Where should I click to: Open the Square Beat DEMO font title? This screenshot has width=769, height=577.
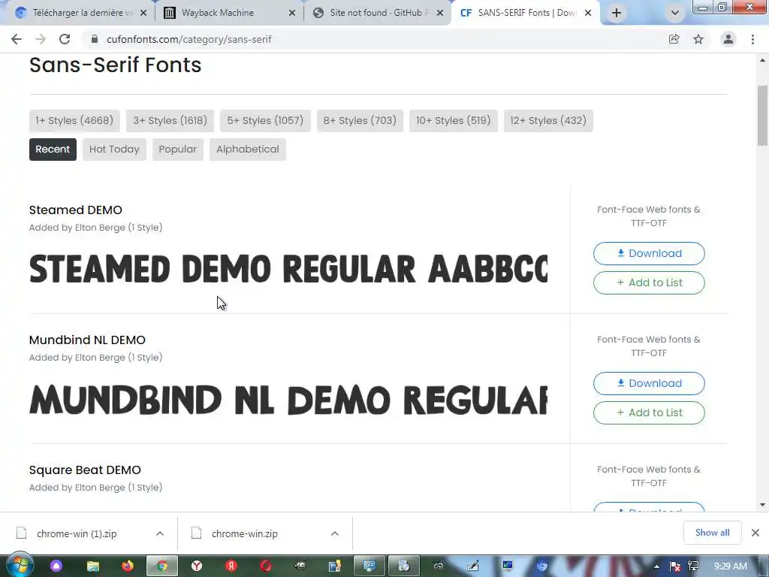[x=85, y=470]
